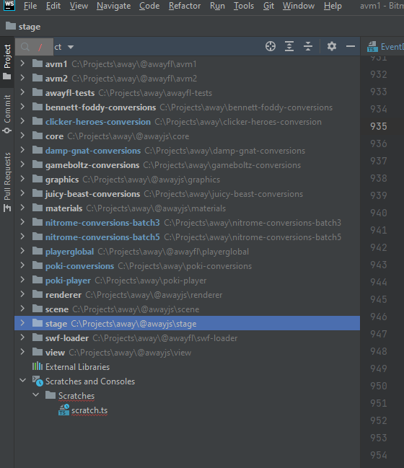Image resolution: width=404 pixels, height=468 pixels.
Task: Open the Pull Requests tool window
Action: click(7, 182)
